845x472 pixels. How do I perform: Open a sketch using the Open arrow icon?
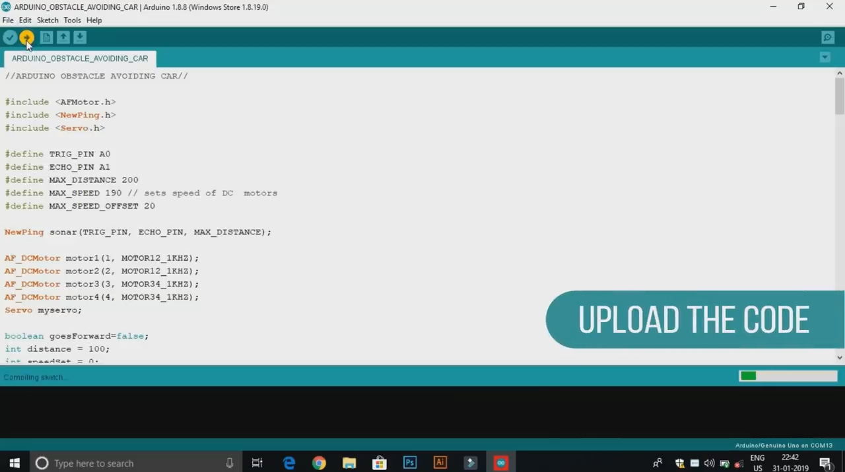tap(63, 38)
